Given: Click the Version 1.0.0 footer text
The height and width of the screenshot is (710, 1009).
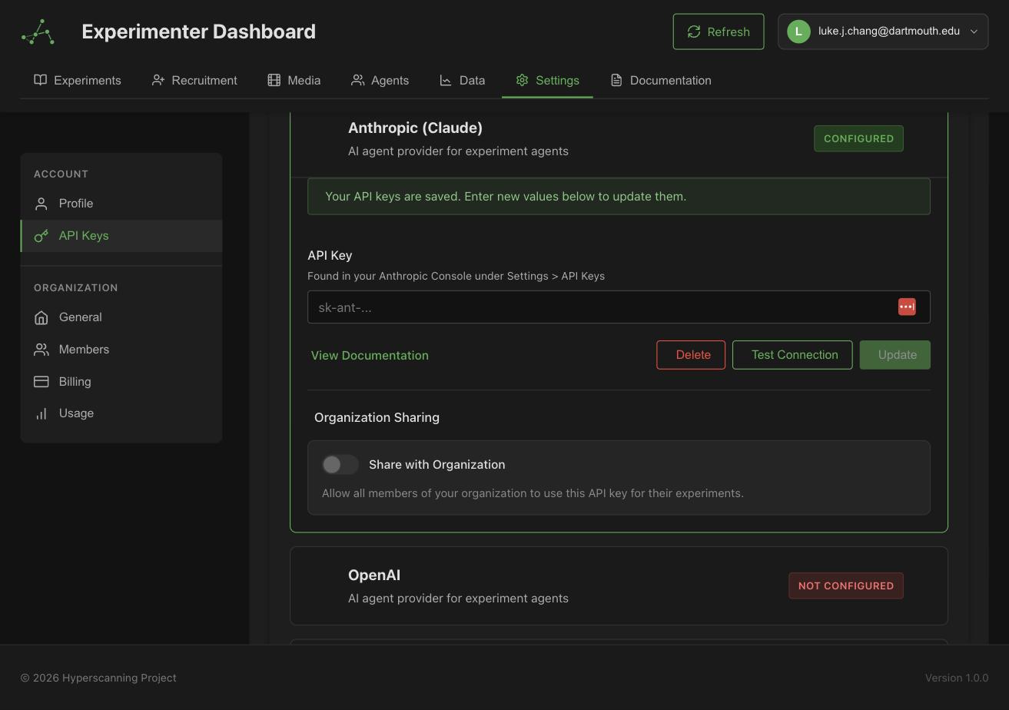Looking at the screenshot, I should click(x=957, y=678).
